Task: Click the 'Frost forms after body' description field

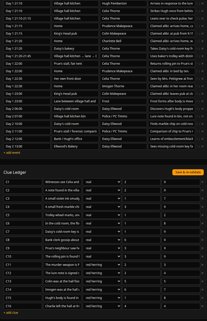Action: tap(172, 101)
